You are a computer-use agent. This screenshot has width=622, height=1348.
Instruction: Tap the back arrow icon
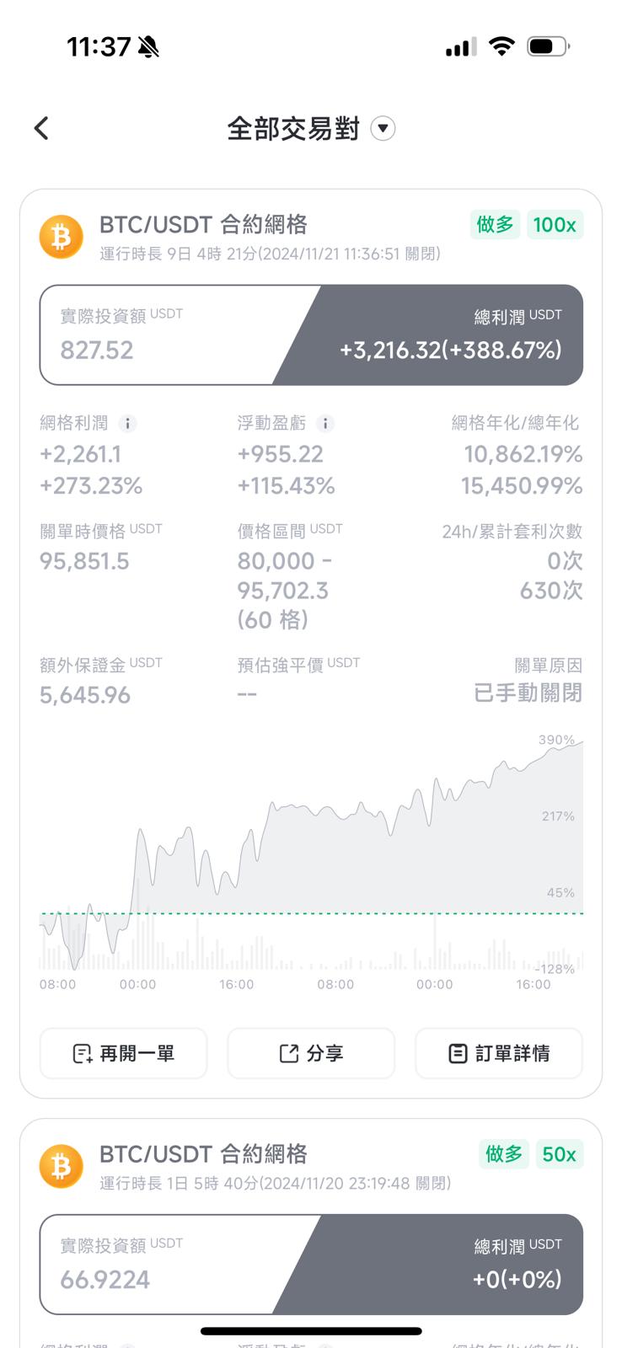point(41,128)
